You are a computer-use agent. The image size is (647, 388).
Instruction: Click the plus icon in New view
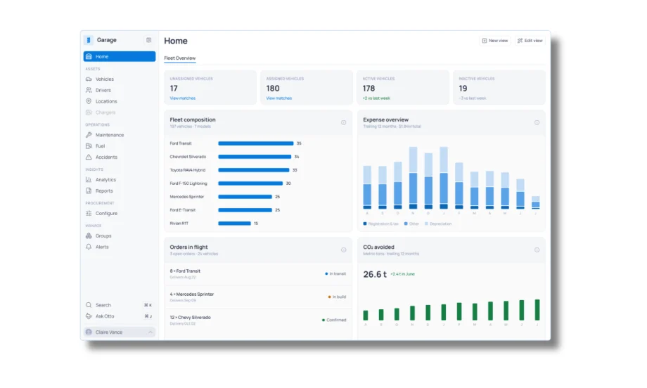(x=485, y=41)
